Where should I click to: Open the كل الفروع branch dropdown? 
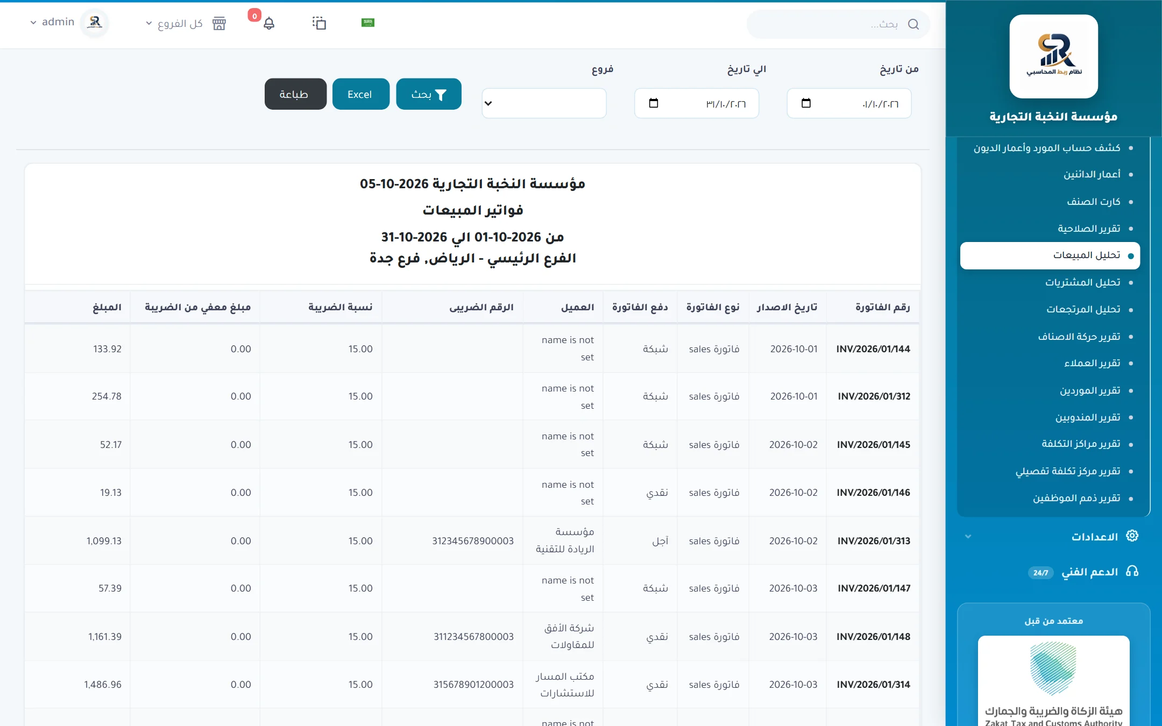click(x=174, y=24)
